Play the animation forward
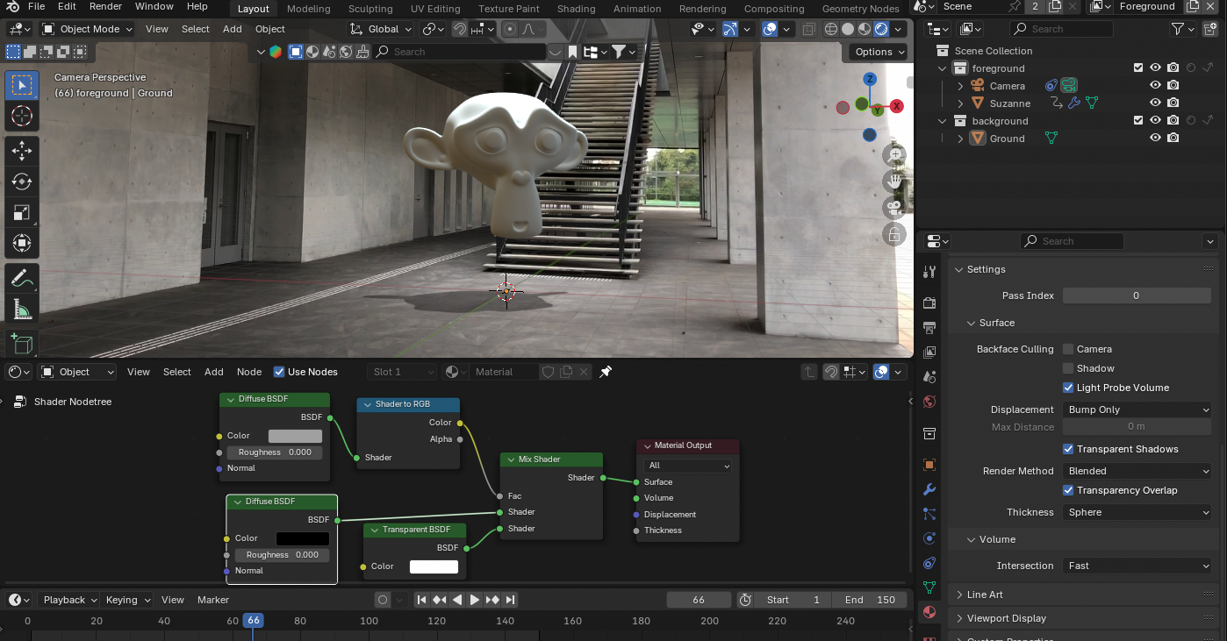This screenshot has width=1227, height=641. [x=475, y=600]
